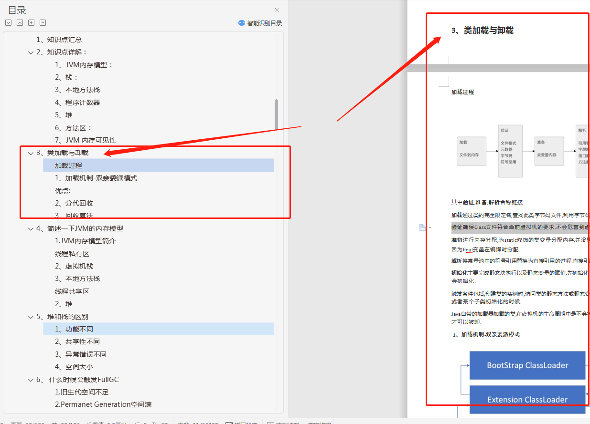
Task: Click the plus icon in the 目录 toolbar
Action: coord(31,22)
